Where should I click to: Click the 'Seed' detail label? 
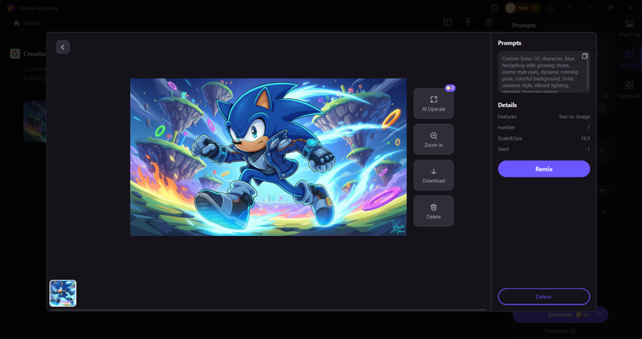pos(503,149)
